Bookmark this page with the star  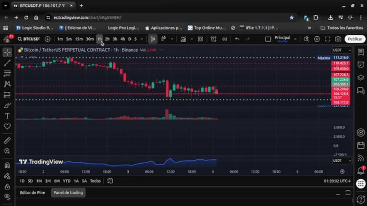tap(292, 17)
